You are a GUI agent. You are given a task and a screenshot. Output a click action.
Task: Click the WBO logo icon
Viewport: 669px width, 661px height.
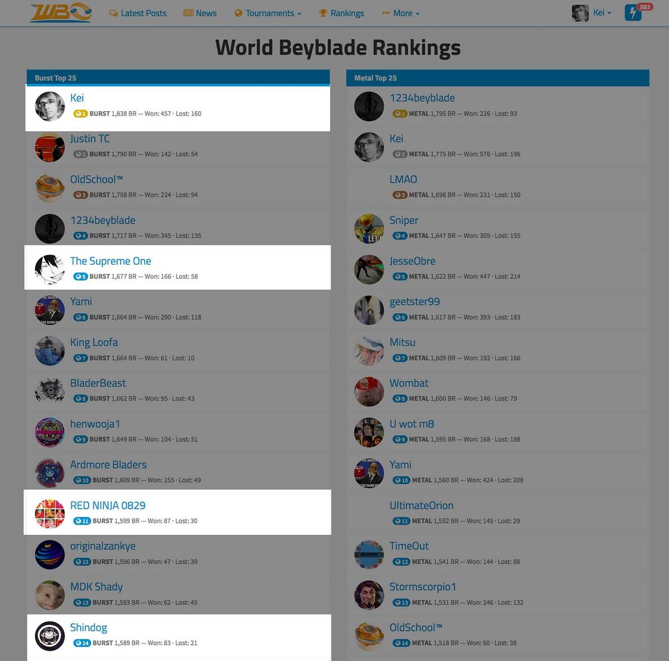point(61,12)
